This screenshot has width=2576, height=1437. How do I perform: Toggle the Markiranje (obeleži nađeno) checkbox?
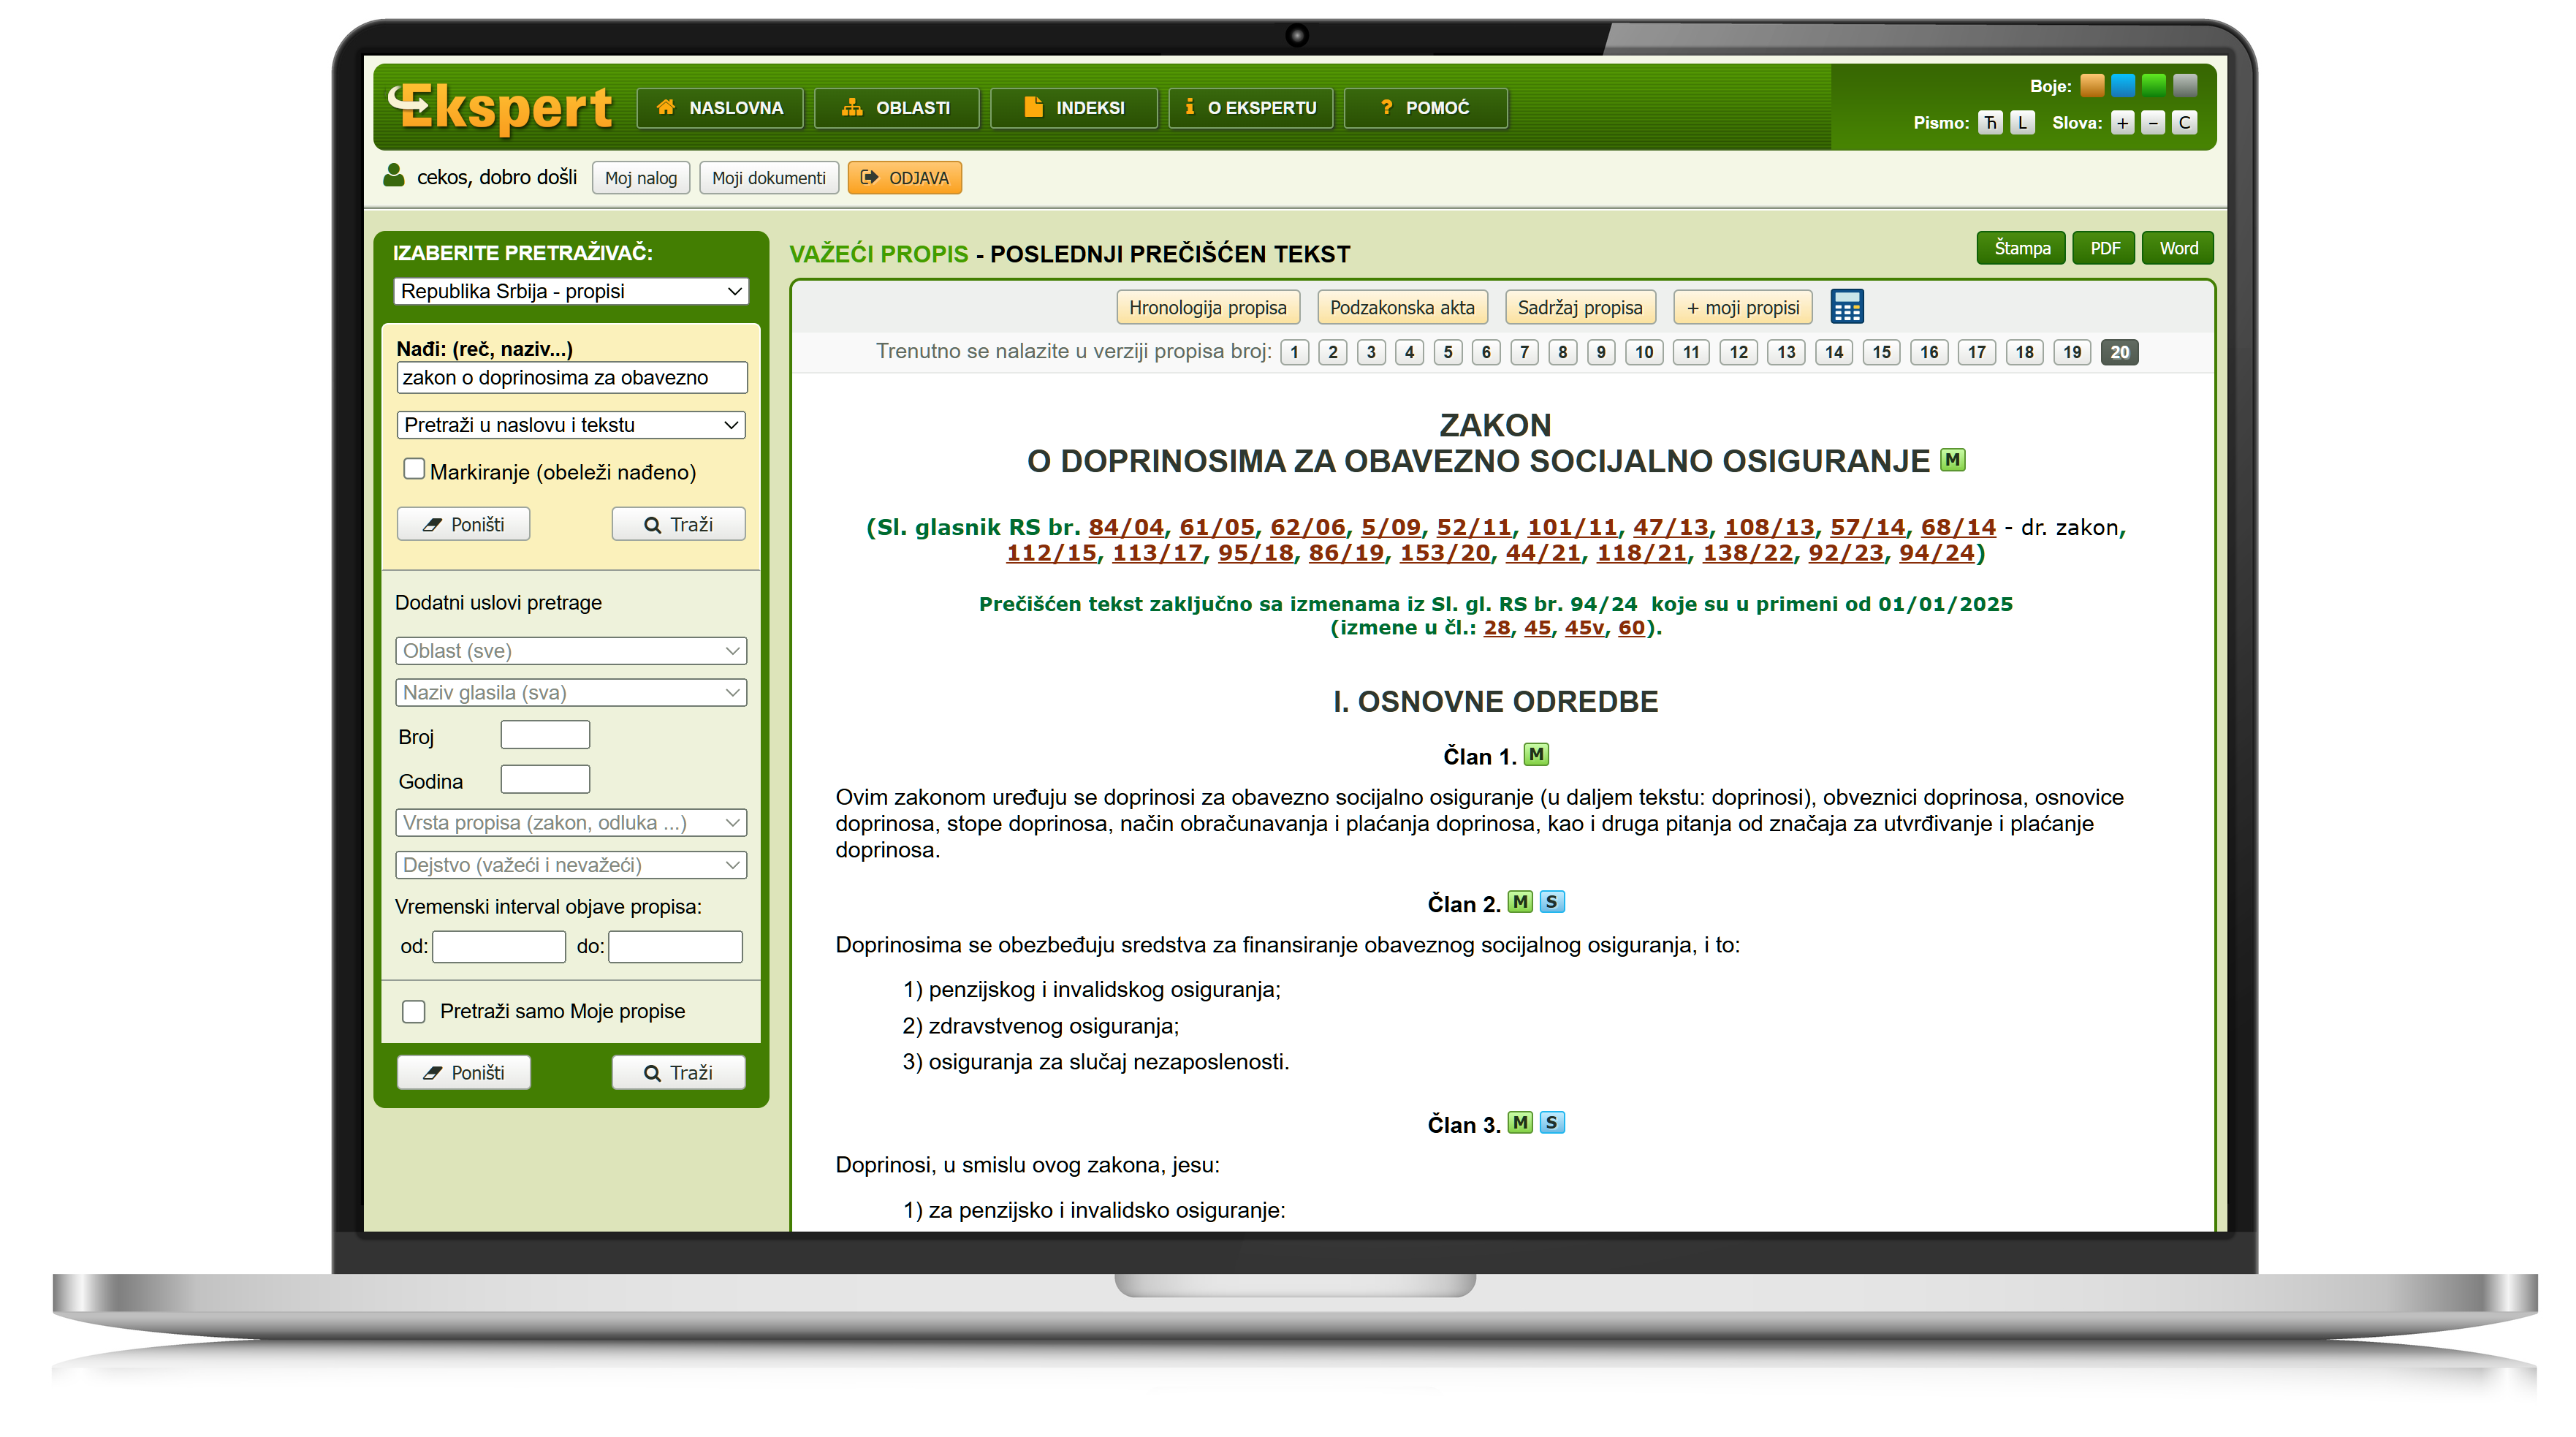(414, 469)
